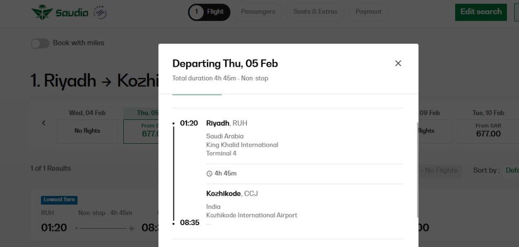The height and width of the screenshot is (247, 519).
Task: Click the Saudia logo
Action: tap(60, 13)
